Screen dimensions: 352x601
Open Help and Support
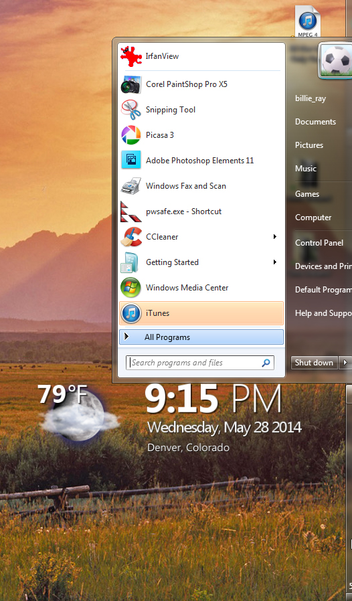[323, 313]
